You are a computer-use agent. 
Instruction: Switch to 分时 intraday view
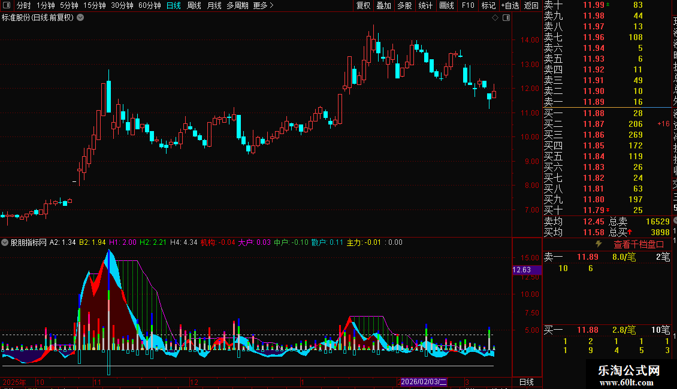[x=24, y=5]
